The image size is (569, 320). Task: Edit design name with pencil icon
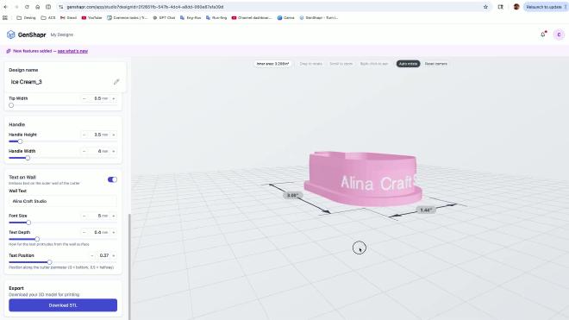point(116,82)
